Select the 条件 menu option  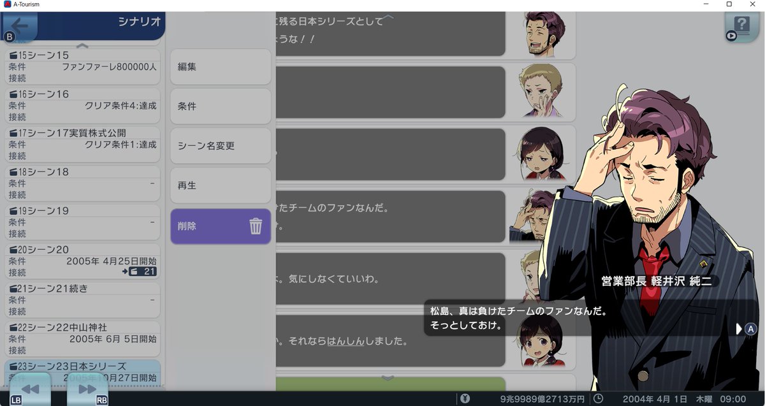(221, 106)
